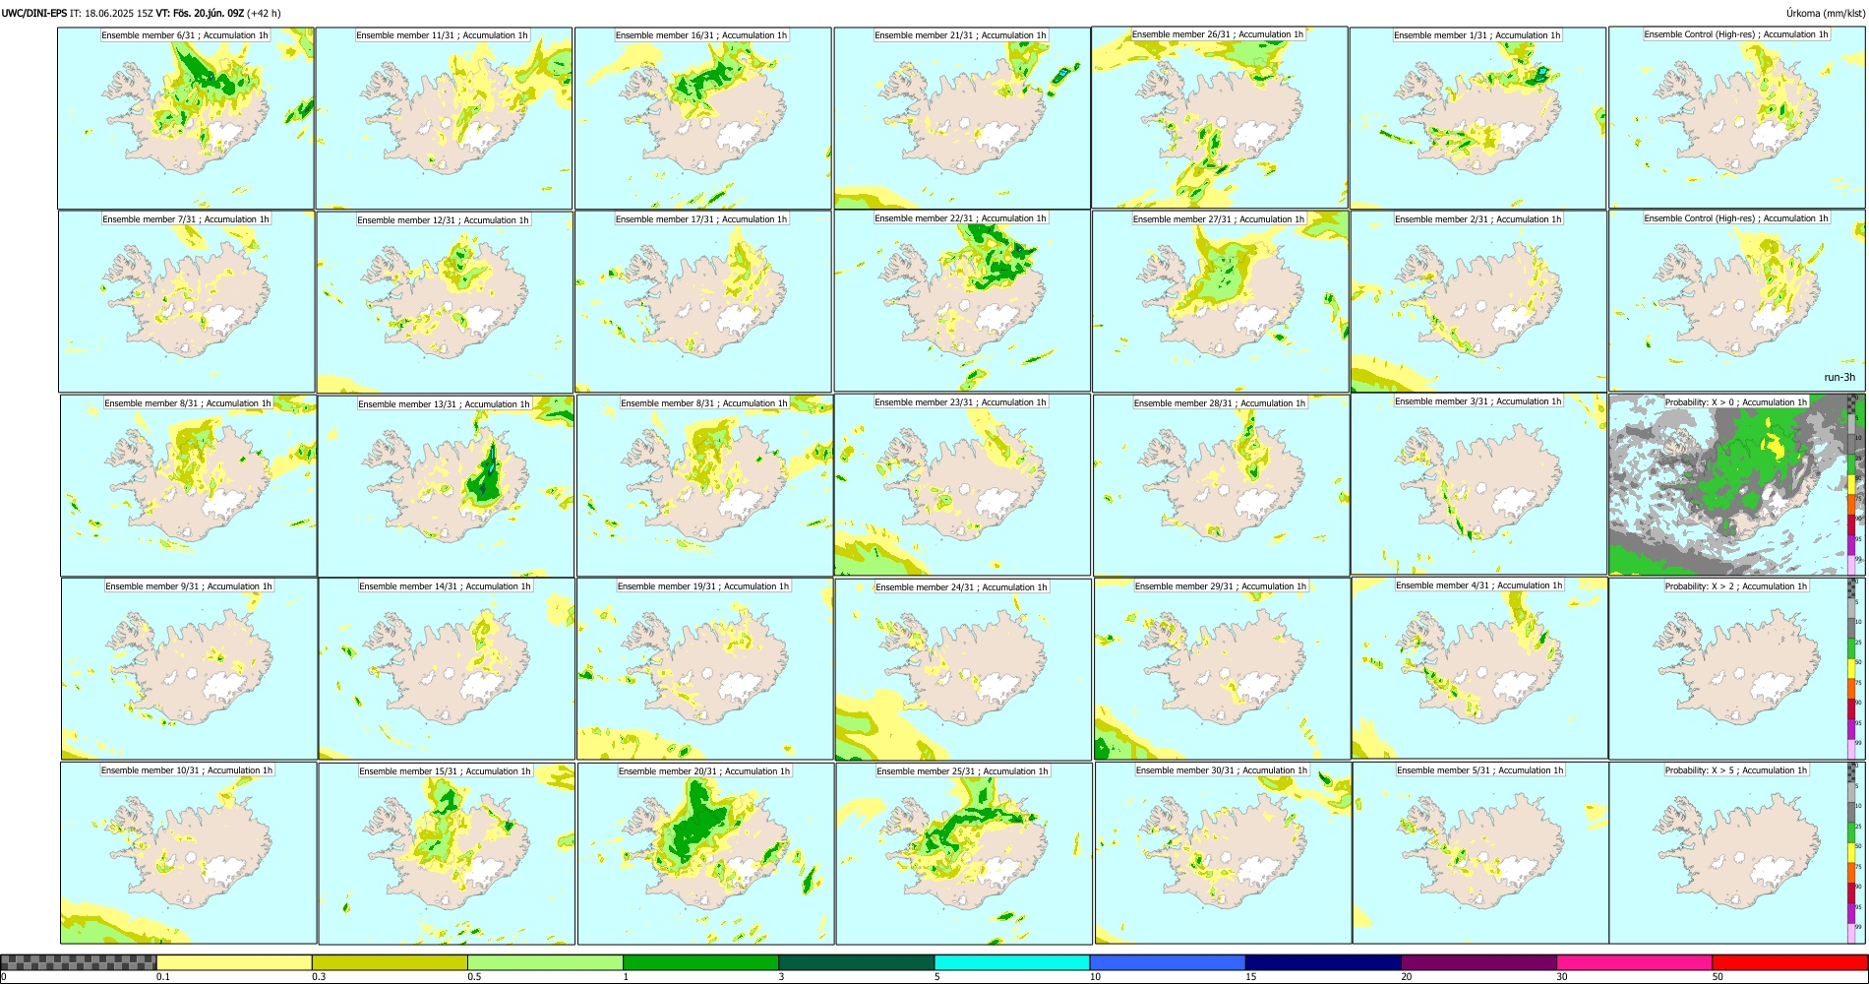The height and width of the screenshot is (984, 1869).
Task: Click the Ensemble member 15/31 map
Action: click(447, 854)
